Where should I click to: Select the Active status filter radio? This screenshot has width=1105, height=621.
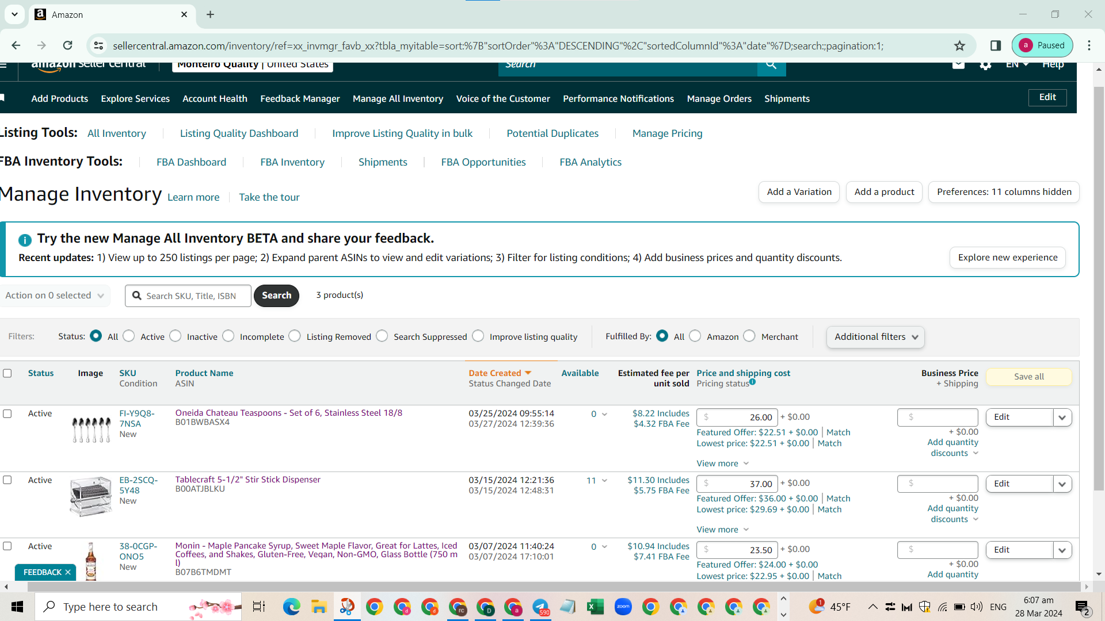129,336
